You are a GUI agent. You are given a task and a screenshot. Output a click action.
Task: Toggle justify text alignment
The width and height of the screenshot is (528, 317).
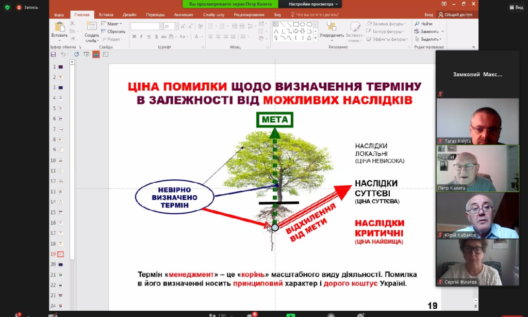click(x=233, y=37)
